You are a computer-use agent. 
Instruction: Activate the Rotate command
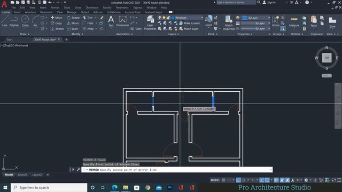pyautogui.click(x=73, y=18)
